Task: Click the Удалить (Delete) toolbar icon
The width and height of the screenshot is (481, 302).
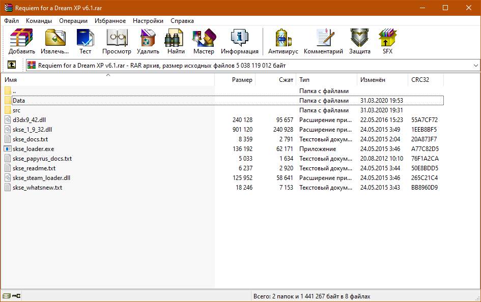Action: coord(148,42)
